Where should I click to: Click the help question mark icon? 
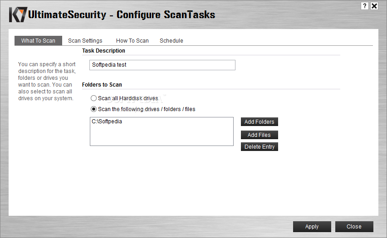point(364,6)
